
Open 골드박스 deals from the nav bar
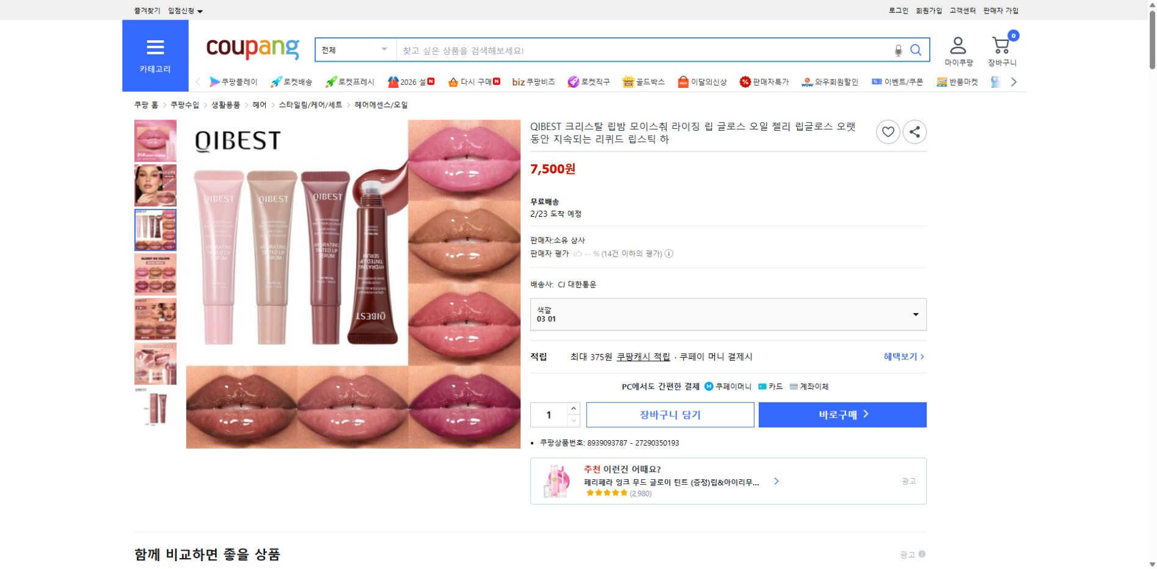click(644, 81)
